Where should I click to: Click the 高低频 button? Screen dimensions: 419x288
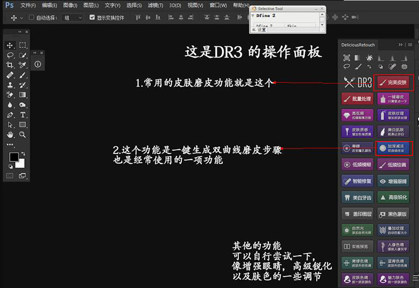358,115
